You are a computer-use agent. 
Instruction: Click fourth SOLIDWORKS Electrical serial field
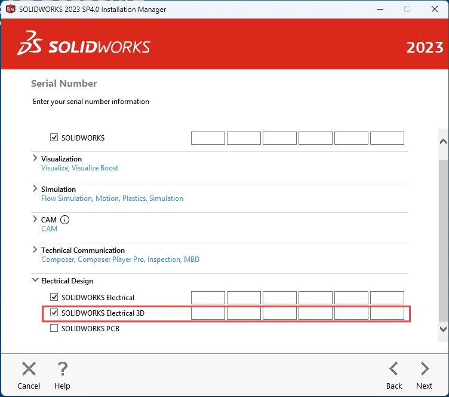pos(315,298)
